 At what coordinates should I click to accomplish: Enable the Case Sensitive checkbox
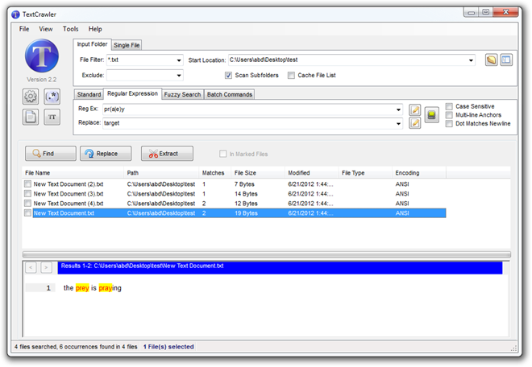(x=450, y=106)
